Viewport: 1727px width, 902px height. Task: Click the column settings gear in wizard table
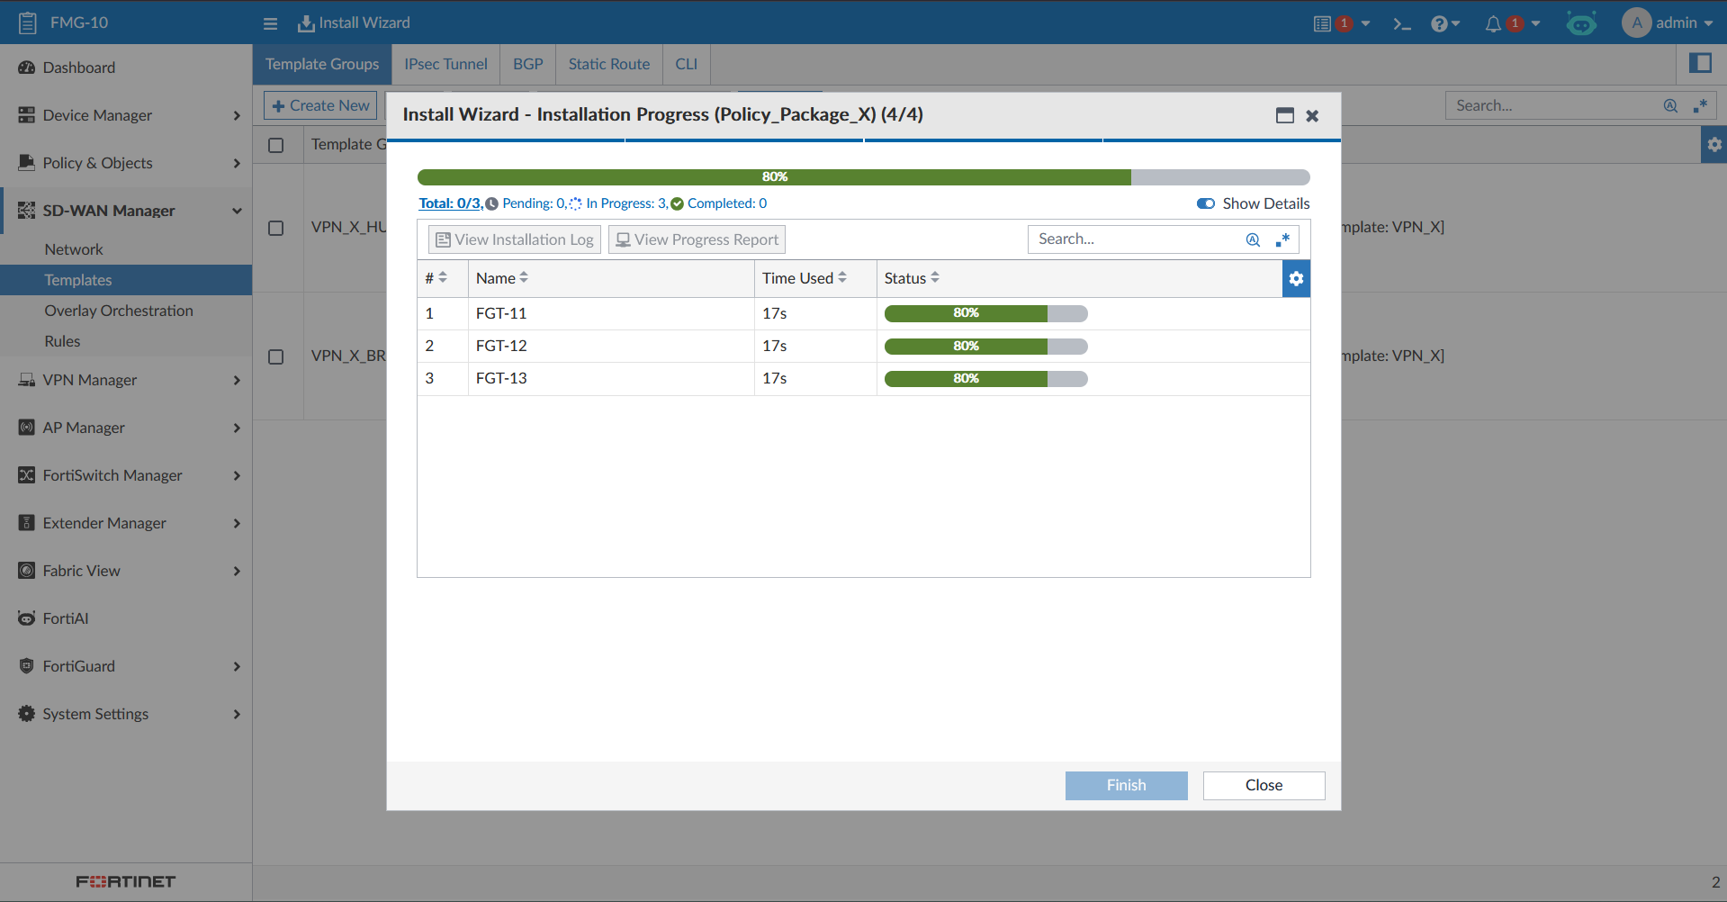click(x=1296, y=279)
